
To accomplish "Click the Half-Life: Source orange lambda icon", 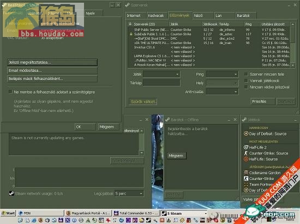I will [x=246, y=159].
